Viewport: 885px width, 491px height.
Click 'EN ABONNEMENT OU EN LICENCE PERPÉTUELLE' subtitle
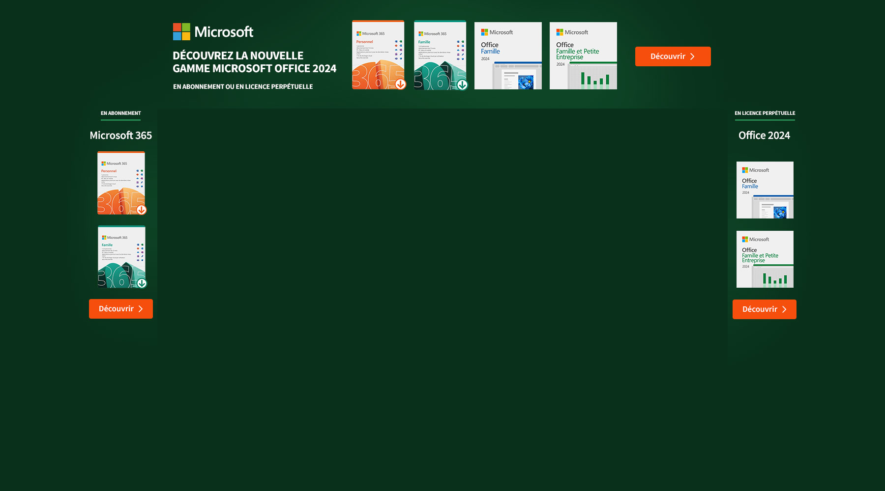tap(243, 86)
